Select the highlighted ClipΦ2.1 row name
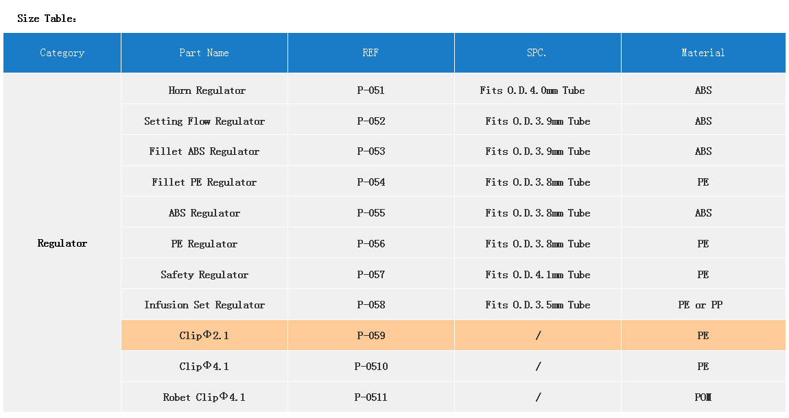The height and width of the screenshot is (418, 789). (x=204, y=336)
